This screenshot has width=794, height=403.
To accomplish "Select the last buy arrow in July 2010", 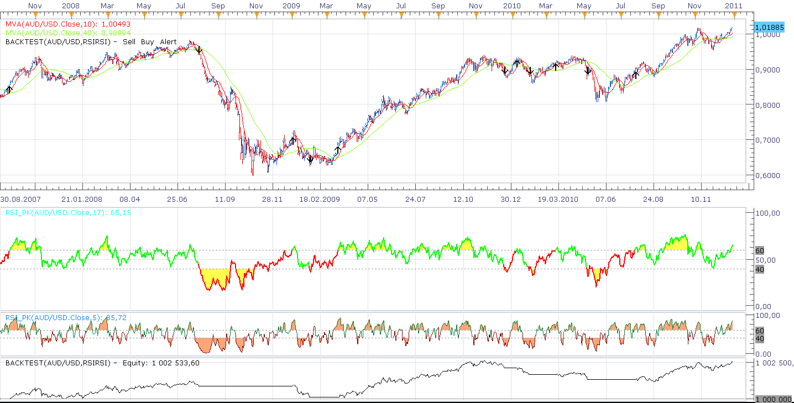I will pos(636,75).
